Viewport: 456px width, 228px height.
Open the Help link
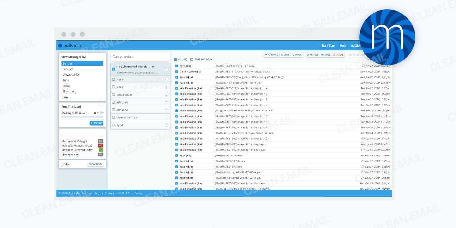coord(343,46)
